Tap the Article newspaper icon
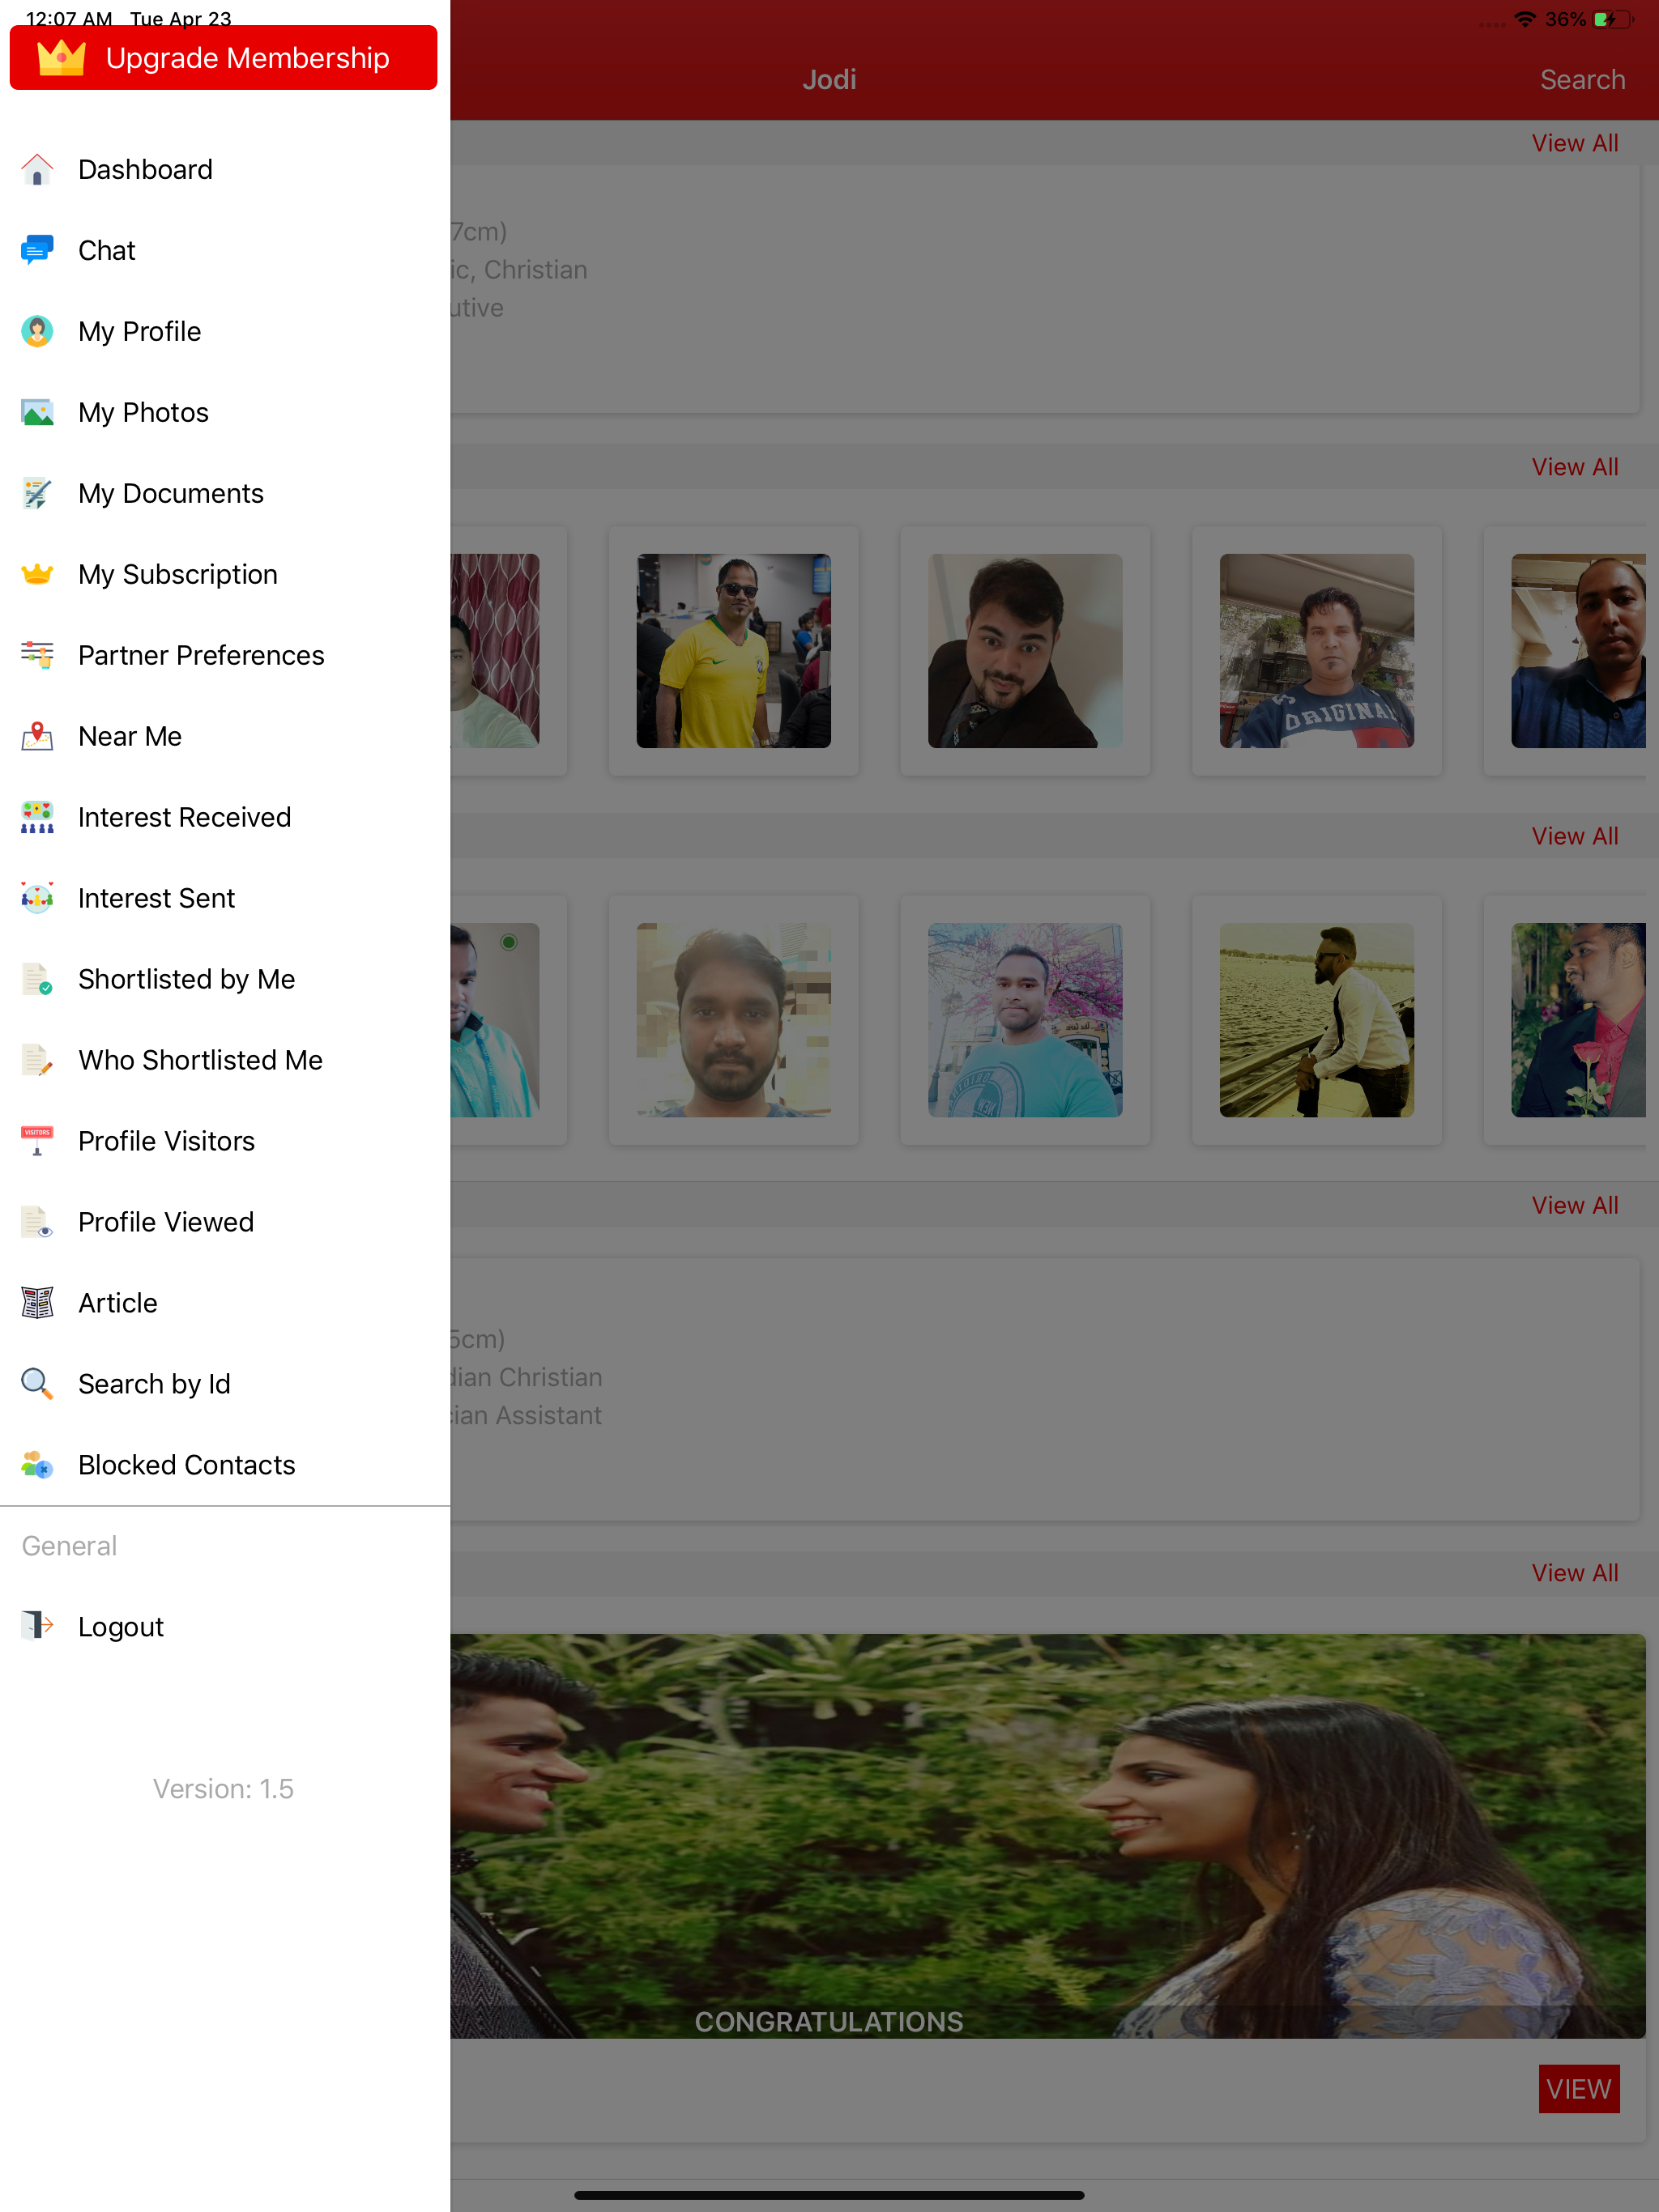The height and width of the screenshot is (2212, 1659). click(x=37, y=1303)
